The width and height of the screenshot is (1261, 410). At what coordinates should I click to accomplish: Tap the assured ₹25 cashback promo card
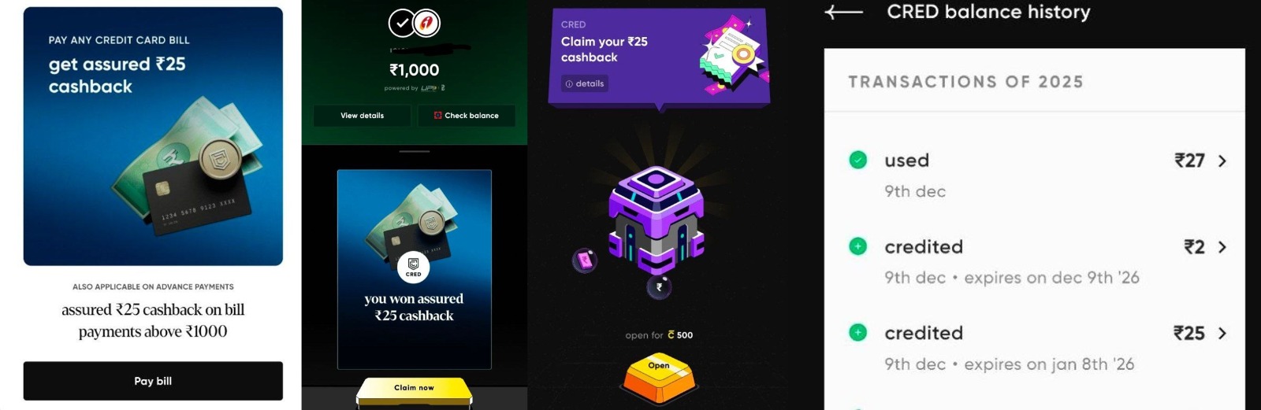153,136
